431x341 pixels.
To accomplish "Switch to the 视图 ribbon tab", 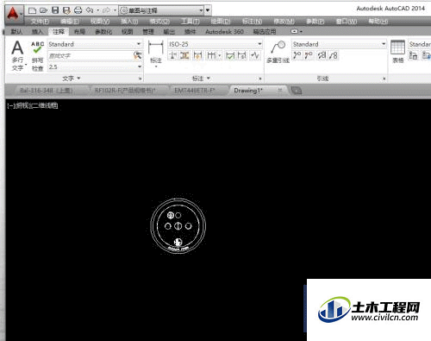I will pyautogui.click(x=127, y=32).
